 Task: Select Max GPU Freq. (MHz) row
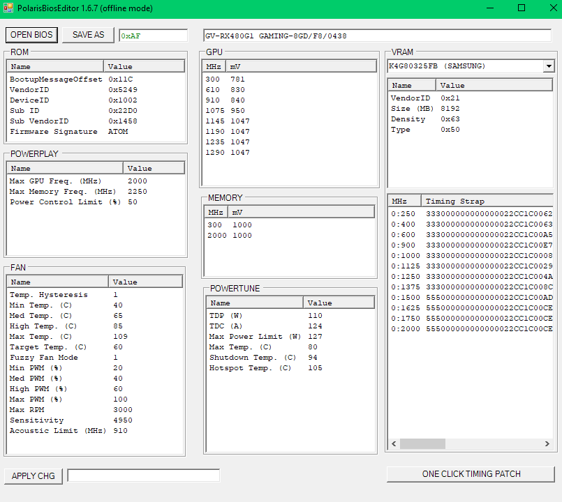96,181
